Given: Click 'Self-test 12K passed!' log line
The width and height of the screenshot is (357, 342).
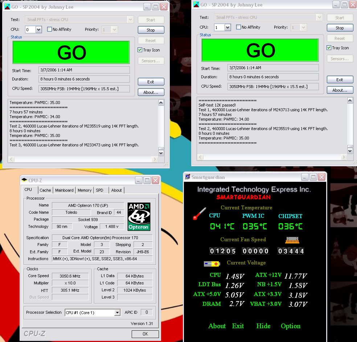Looking at the screenshot, I should pos(217,105).
